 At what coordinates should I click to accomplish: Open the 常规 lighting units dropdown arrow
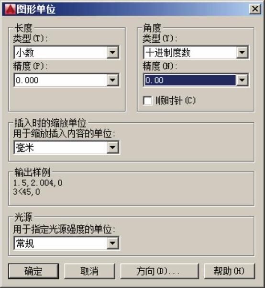coord(112,243)
